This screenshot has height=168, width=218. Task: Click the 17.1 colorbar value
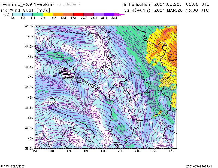[73, 18]
